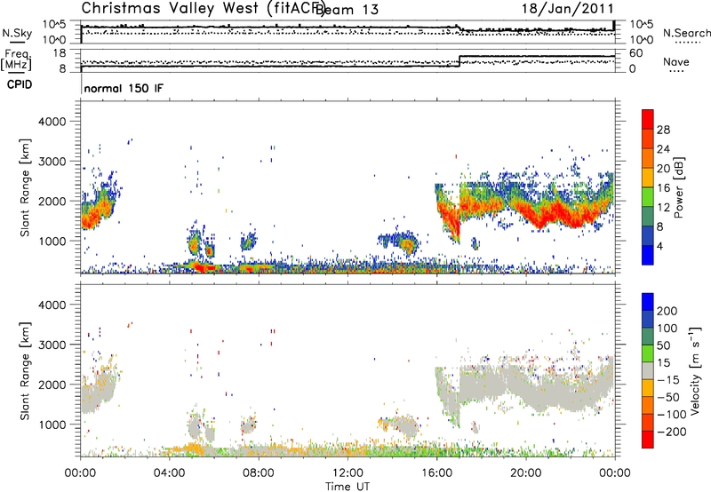The width and height of the screenshot is (711, 492).
Task: Click the 'N.Search' legend label
Action: coord(686,33)
